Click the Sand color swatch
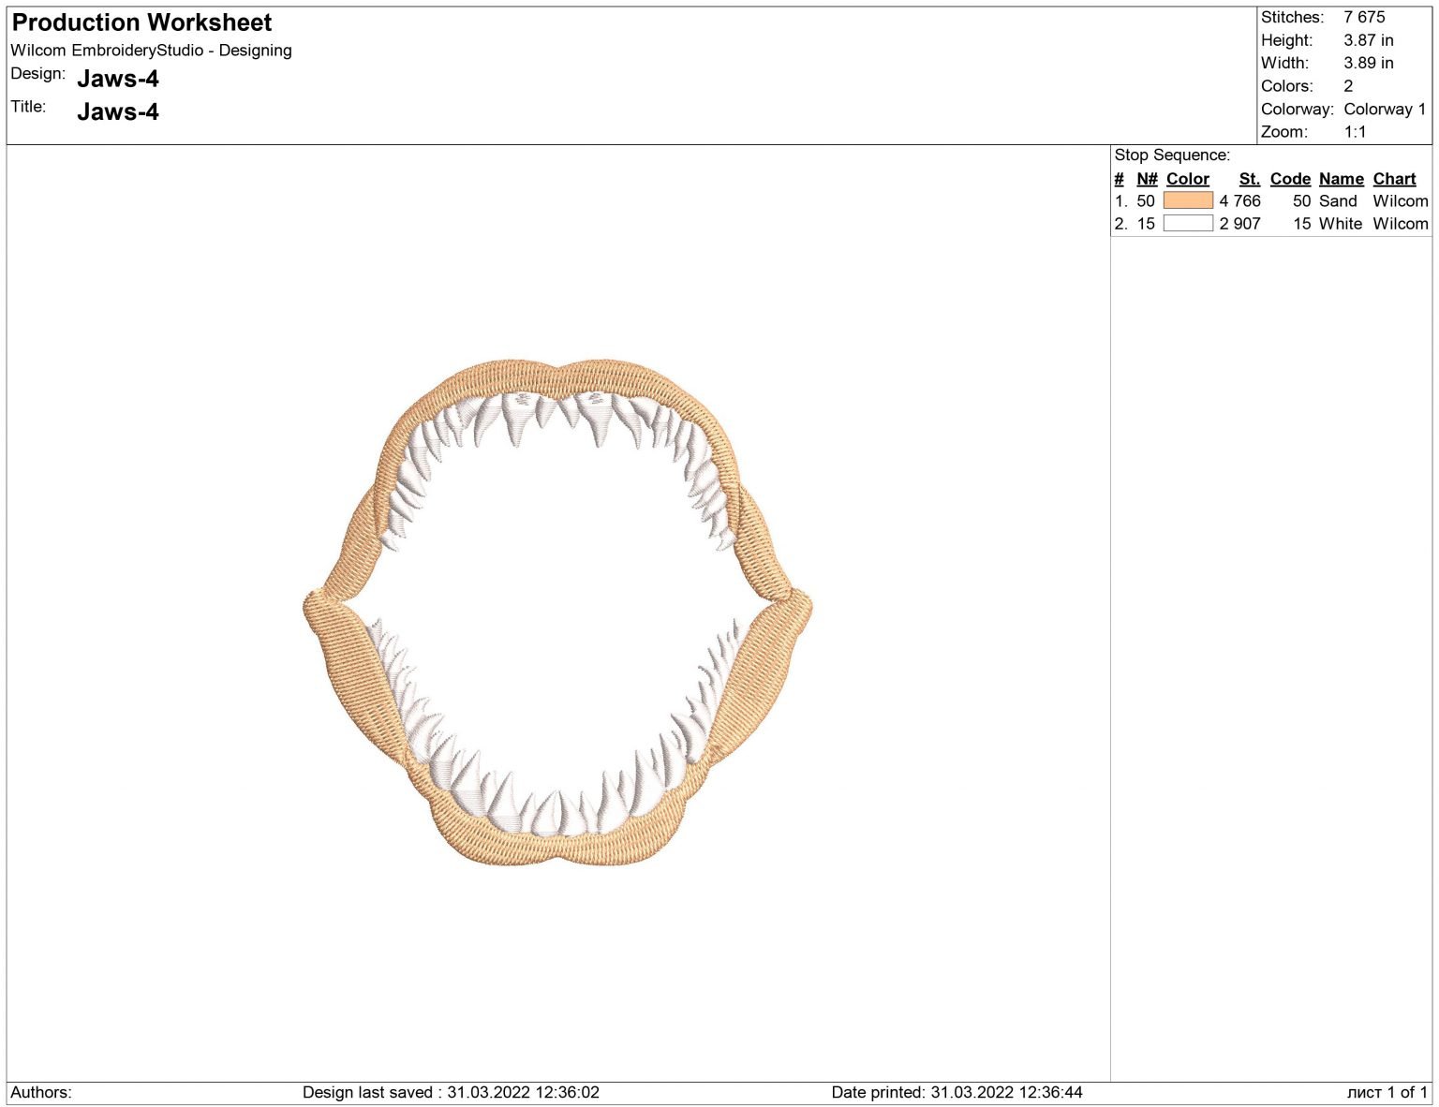Viewport: 1439px width, 1107px height. click(1187, 200)
